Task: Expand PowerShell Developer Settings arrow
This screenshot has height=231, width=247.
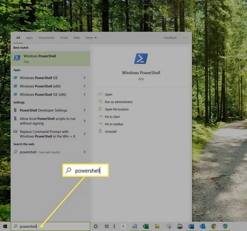Action: tap(85, 110)
